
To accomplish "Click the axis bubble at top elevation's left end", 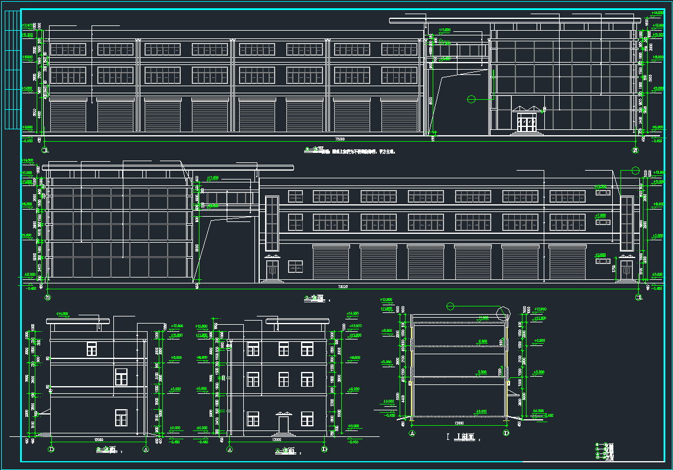I will pos(45,150).
